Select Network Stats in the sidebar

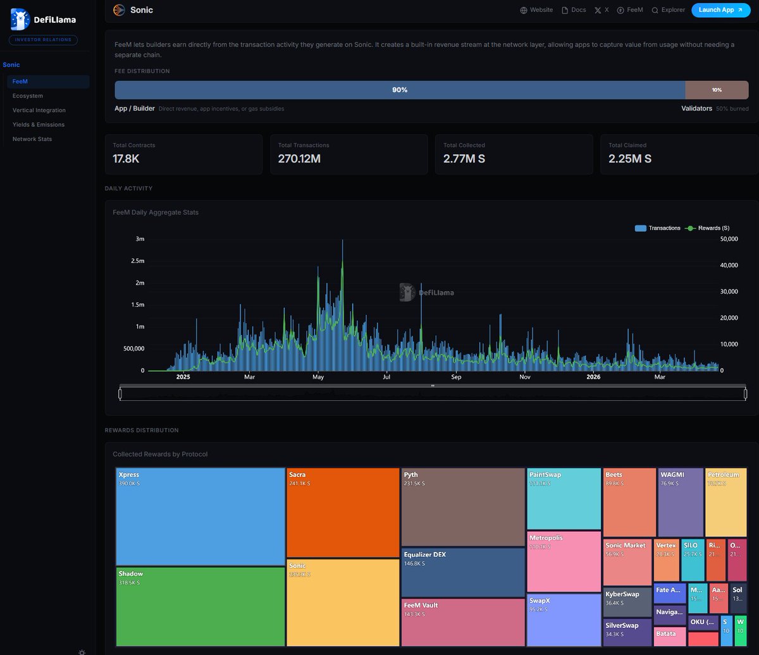point(32,138)
